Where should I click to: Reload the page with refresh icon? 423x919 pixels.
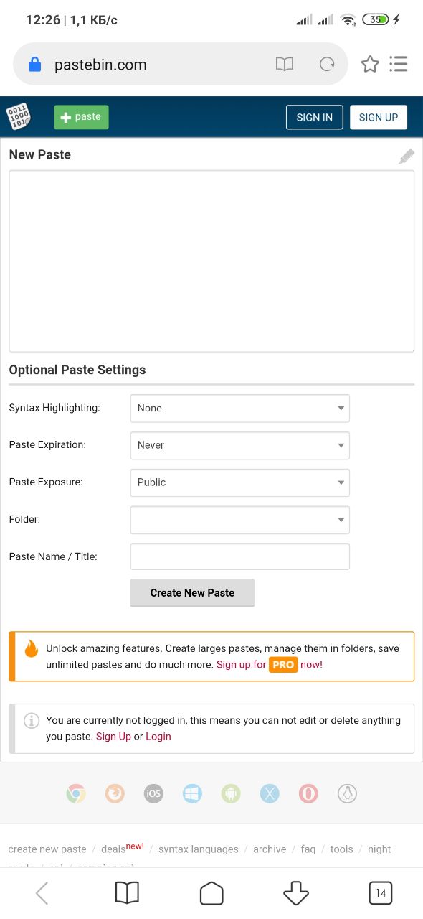coord(327,65)
